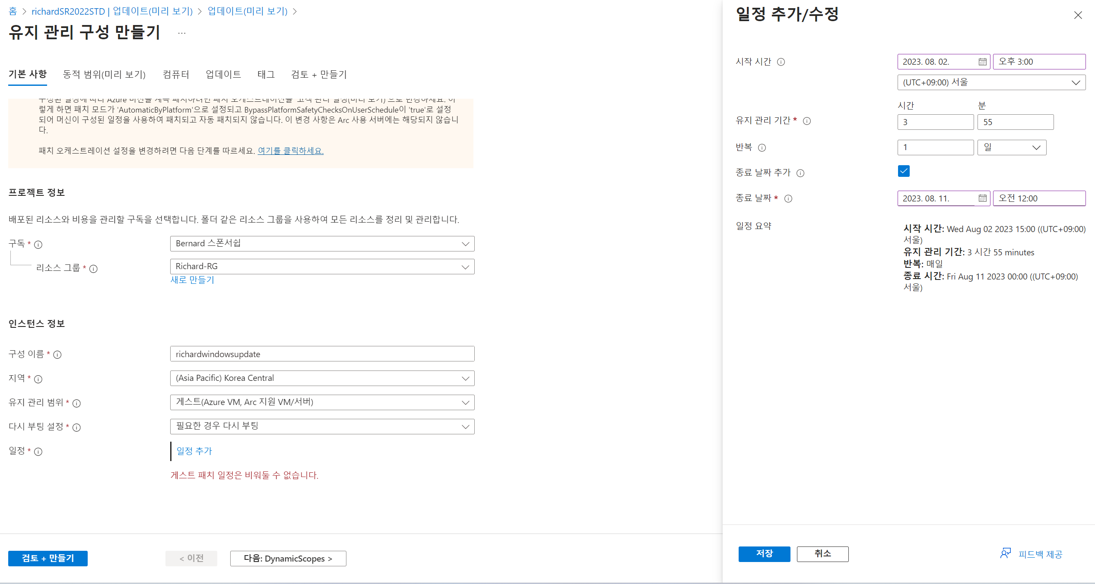The image size is (1095, 584).
Task: Click info icon beside 구독 label
Action: click(x=38, y=245)
